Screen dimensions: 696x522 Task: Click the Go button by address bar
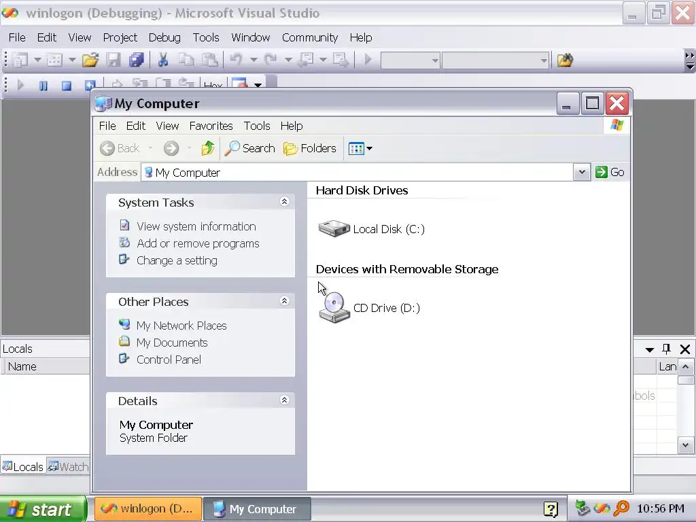coord(610,172)
